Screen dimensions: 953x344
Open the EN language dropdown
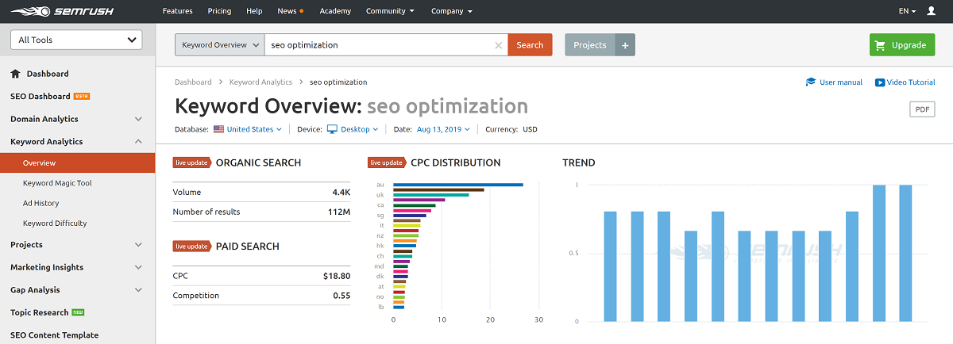point(907,11)
